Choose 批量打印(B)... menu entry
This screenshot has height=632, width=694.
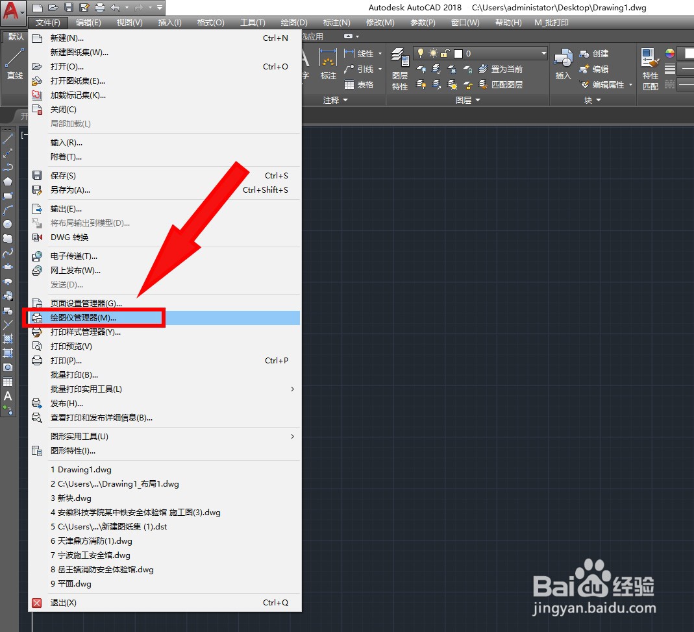coord(165,375)
